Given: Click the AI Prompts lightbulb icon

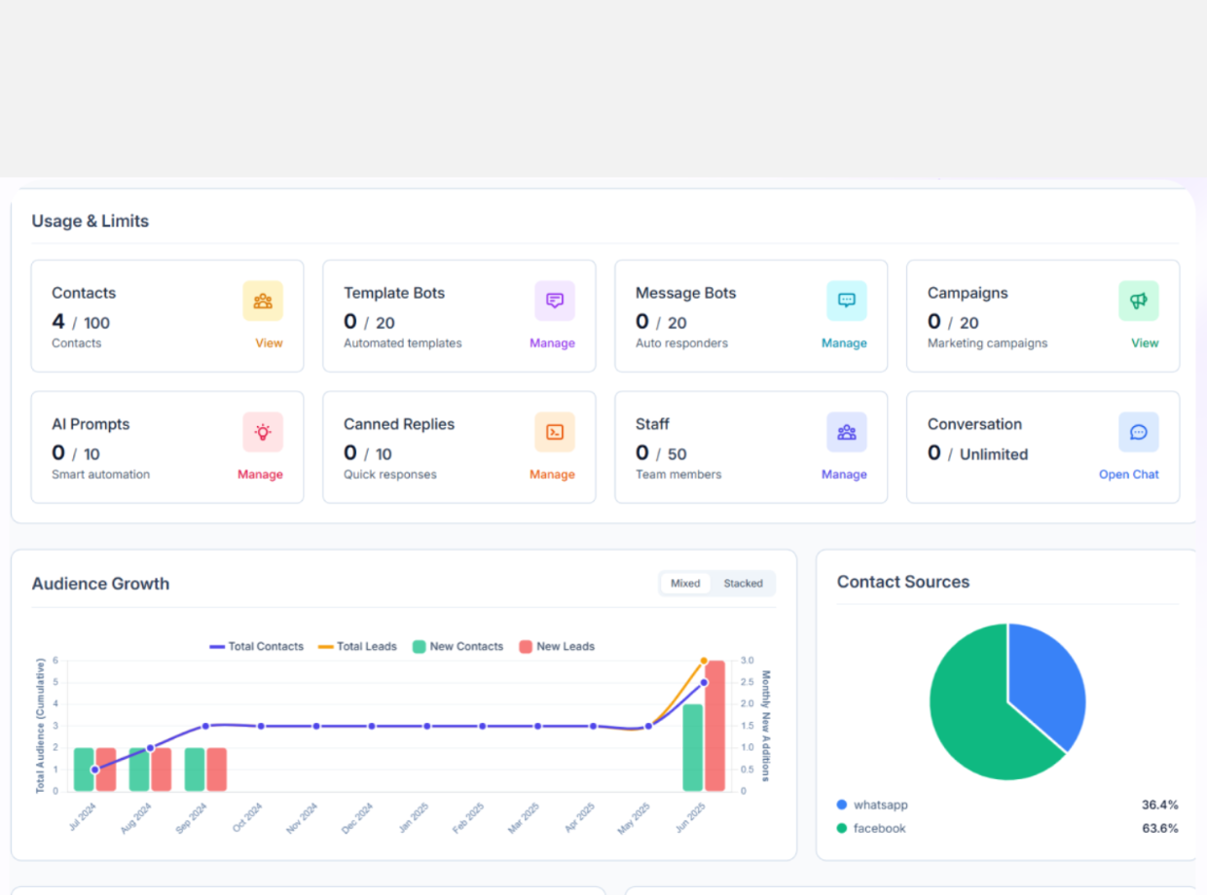Looking at the screenshot, I should [x=263, y=432].
